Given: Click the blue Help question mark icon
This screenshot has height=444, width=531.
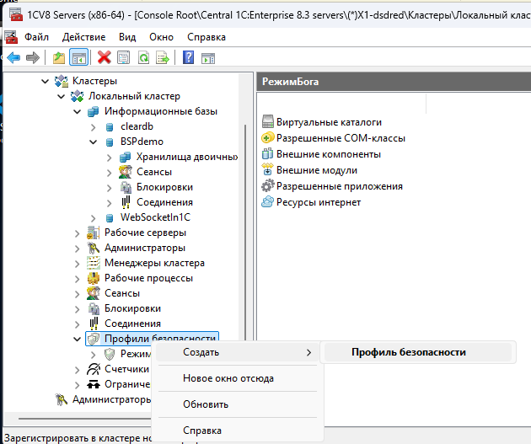Looking at the screenshot, I should click(x=188, y=57).
